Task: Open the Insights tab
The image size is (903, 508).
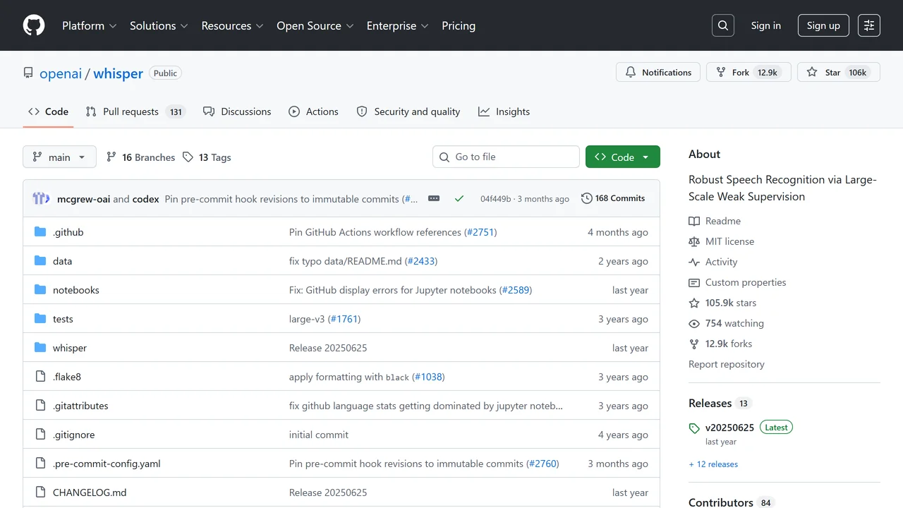Action: coord(504,111)
